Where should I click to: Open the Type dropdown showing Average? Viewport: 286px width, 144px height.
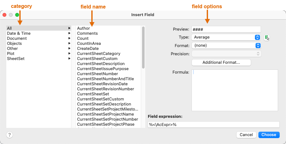tap(226, 37)
